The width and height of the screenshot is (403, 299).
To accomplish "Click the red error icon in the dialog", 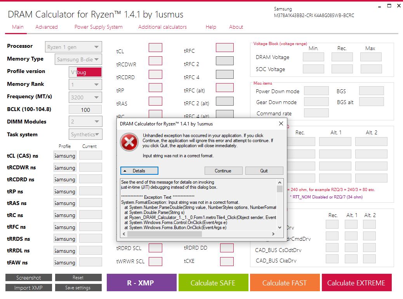I will click(x=129, y=142).
